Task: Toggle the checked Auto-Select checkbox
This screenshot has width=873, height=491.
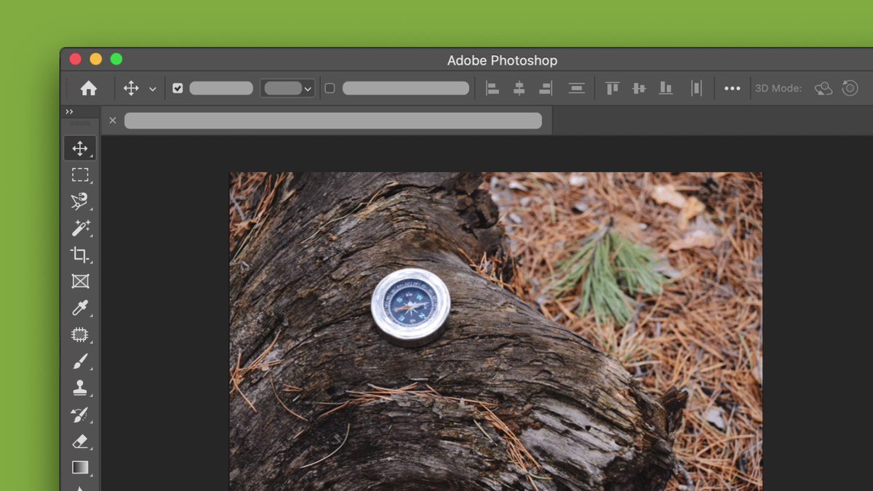Action: pos(178,88)
